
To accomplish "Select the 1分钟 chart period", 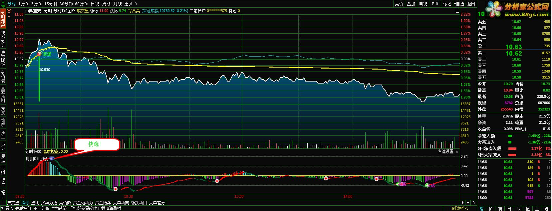I will 24,4.
